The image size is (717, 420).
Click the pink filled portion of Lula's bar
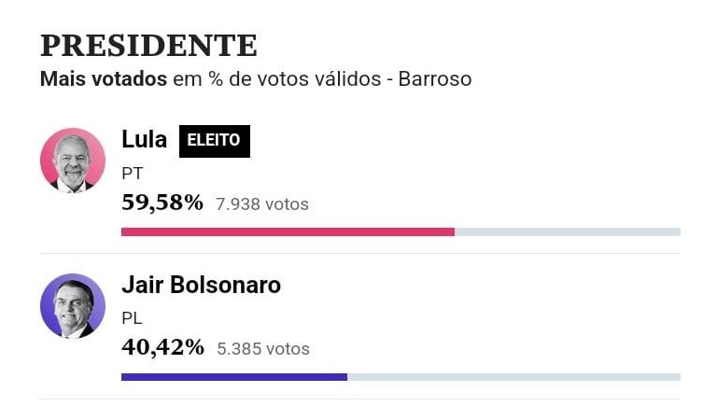pyautogui.click(x=288, y=232)
